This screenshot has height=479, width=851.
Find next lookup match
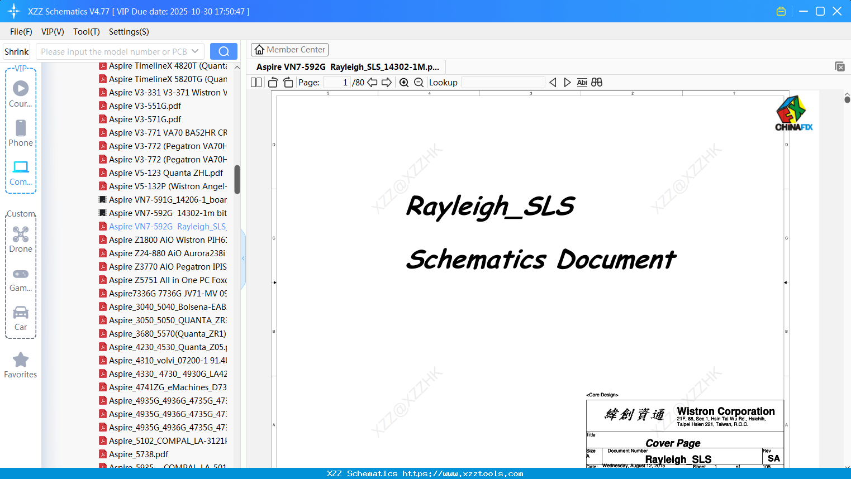(x=567, y=83)
